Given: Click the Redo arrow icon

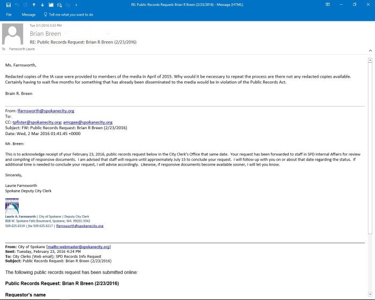Looking at the screenshot, I should click(x=25, y=5).
